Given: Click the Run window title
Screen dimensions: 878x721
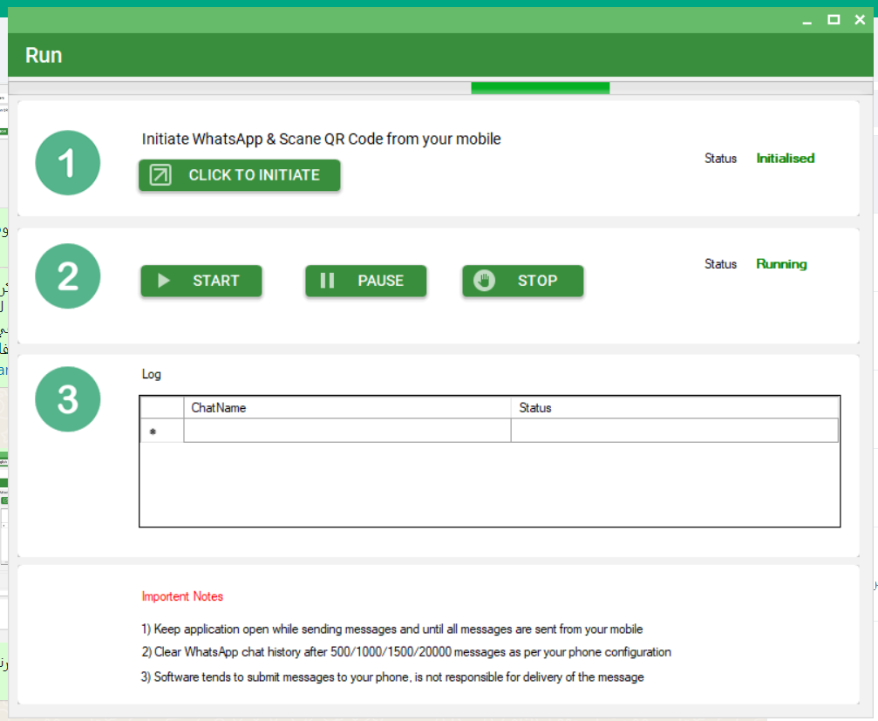Looking at the screenshot, I should [x=44, y=56].
